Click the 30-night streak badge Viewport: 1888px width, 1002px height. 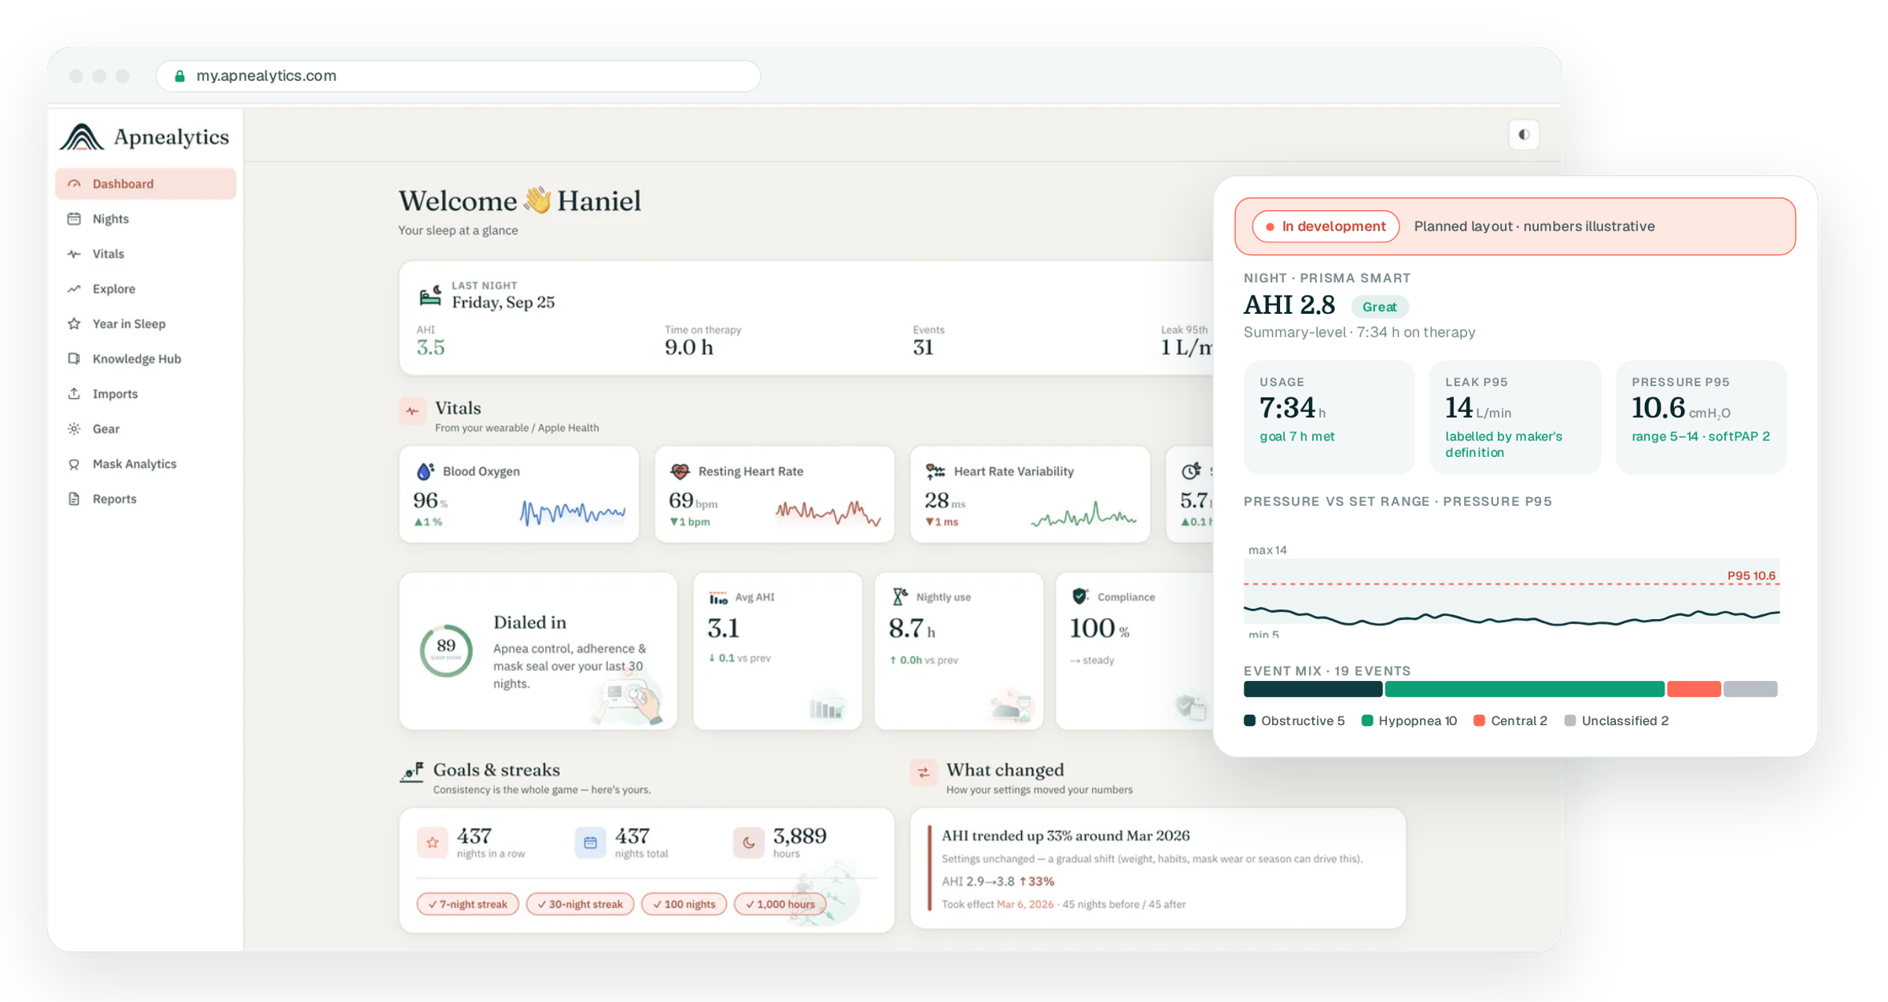(x=580, y=904)
